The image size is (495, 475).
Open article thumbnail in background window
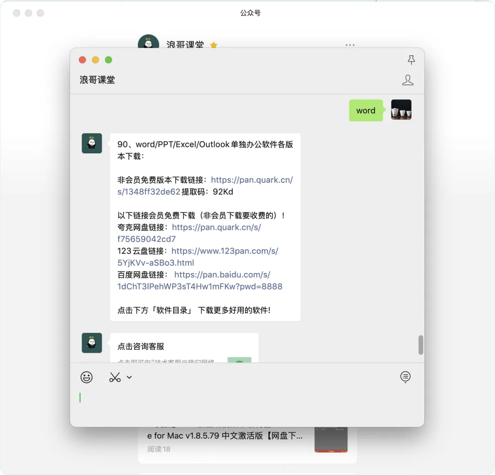pos(331,440)
